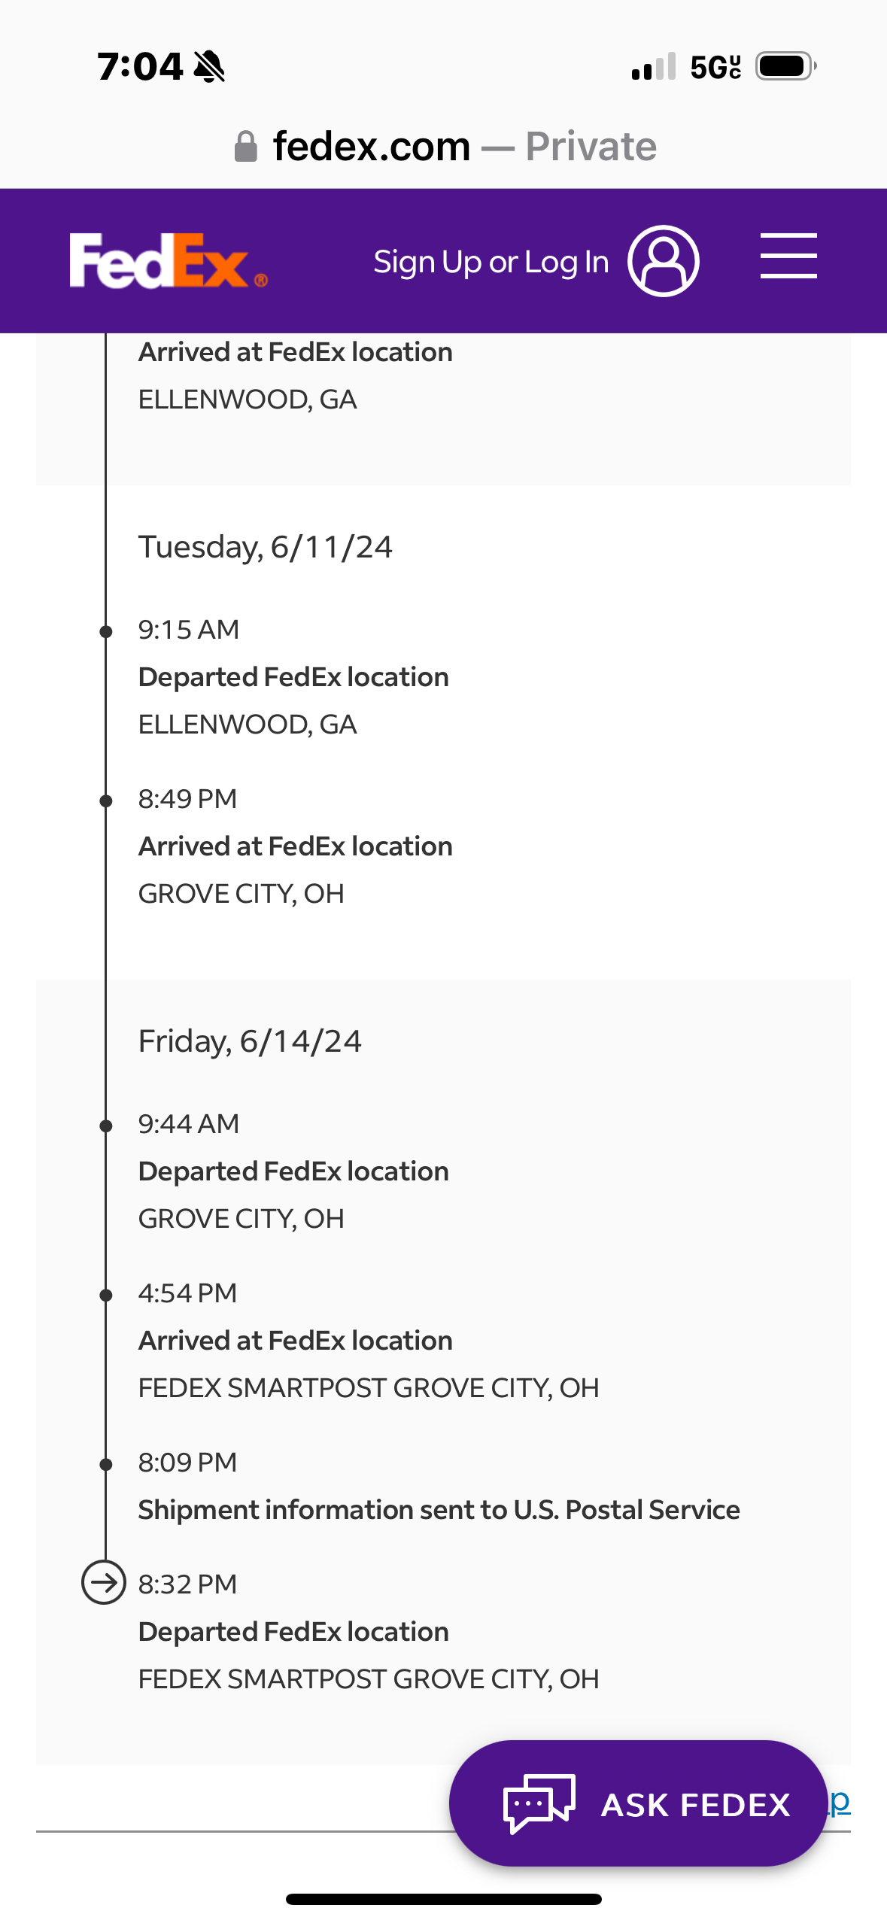The width and height of the screenshot is (887, 1923).
Task: Tap the chat bubbles icon
Action: point(539,1803)
